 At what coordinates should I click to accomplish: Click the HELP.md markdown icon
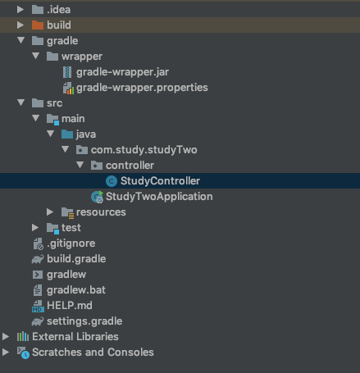[x=38, y=306]
